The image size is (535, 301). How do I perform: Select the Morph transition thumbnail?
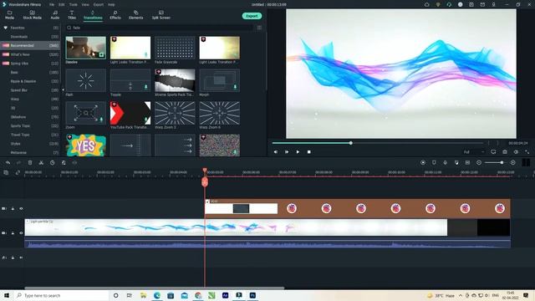pyautogui.click(x=219, y=80)
